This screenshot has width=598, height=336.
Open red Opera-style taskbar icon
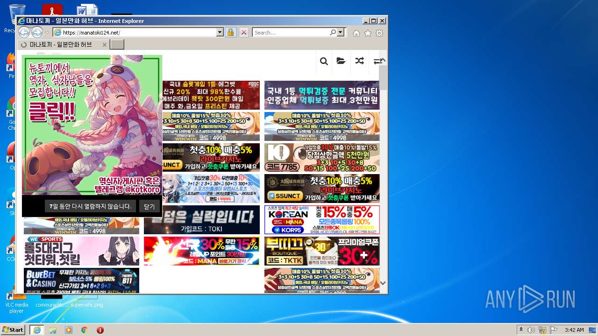tap(100, 330)
